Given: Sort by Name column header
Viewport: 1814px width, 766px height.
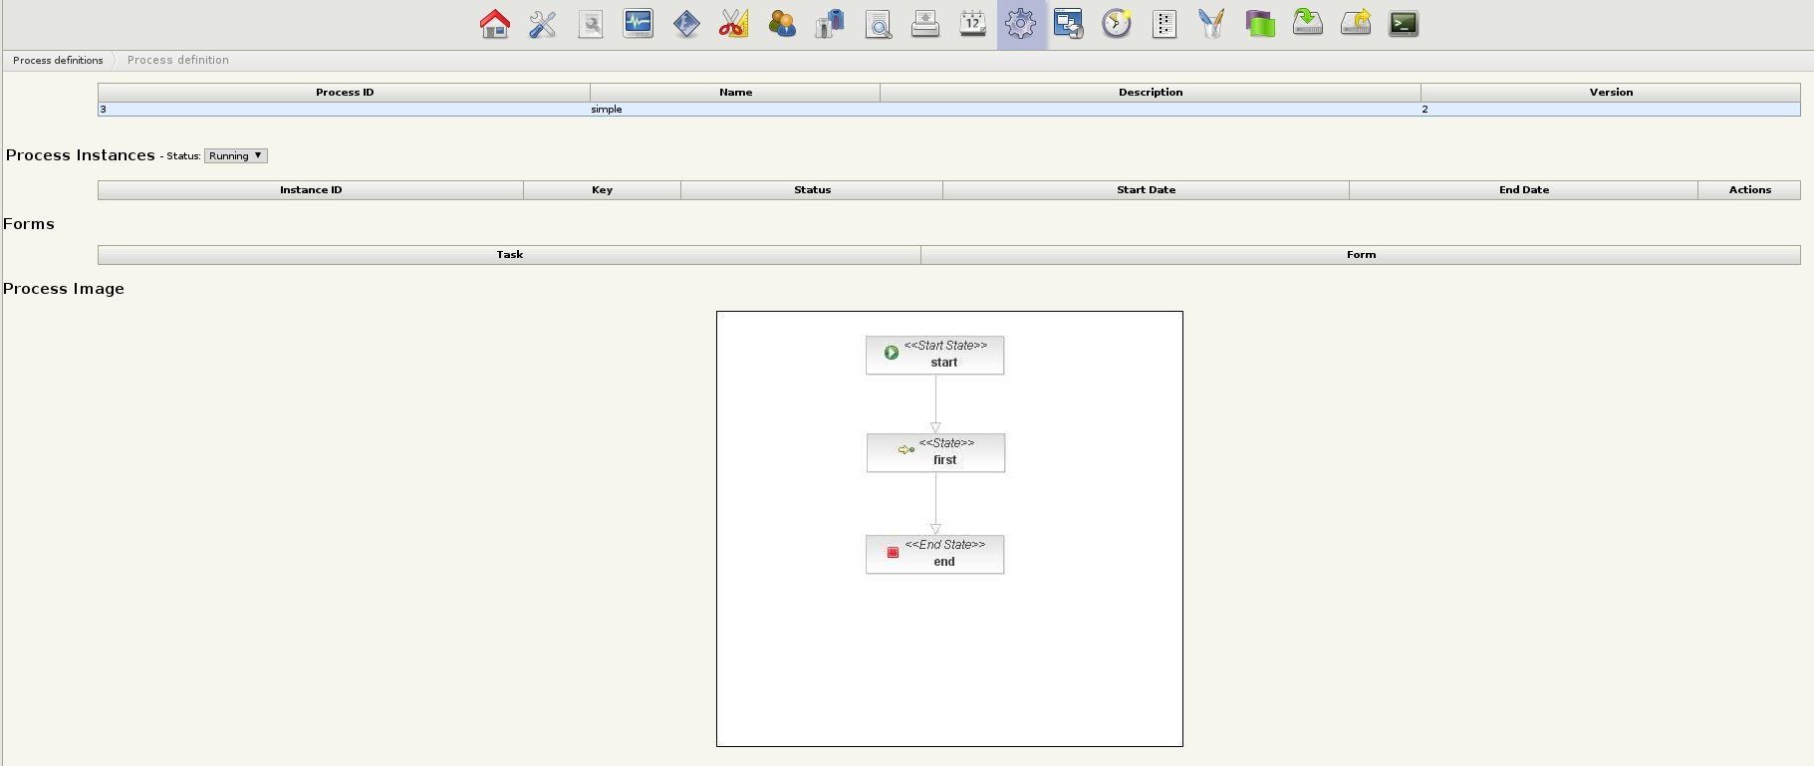Looking at the screenshot, I should (735, 93).
